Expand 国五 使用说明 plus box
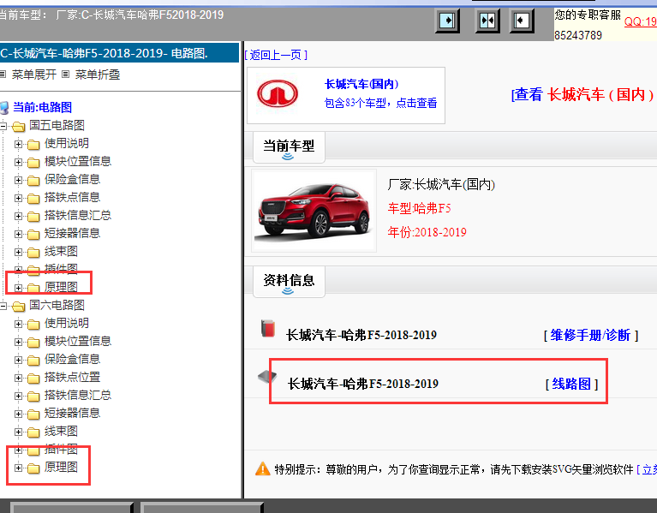The height and width of the screenshot is (513, 657). tap(18, 144)
